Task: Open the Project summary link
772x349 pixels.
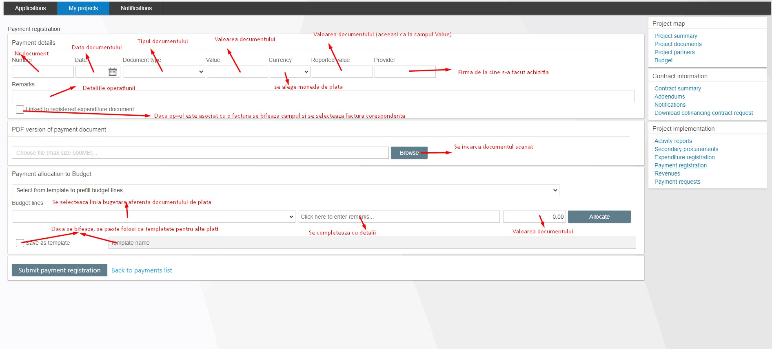Action: click(676, 36)
